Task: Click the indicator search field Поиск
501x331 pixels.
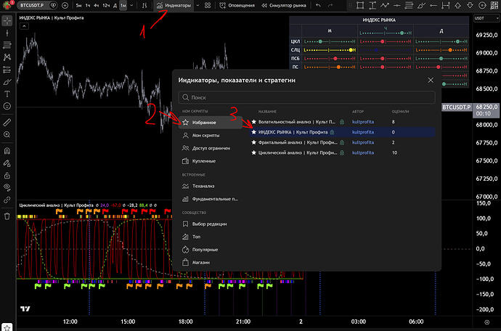Action: pos(306,97)
